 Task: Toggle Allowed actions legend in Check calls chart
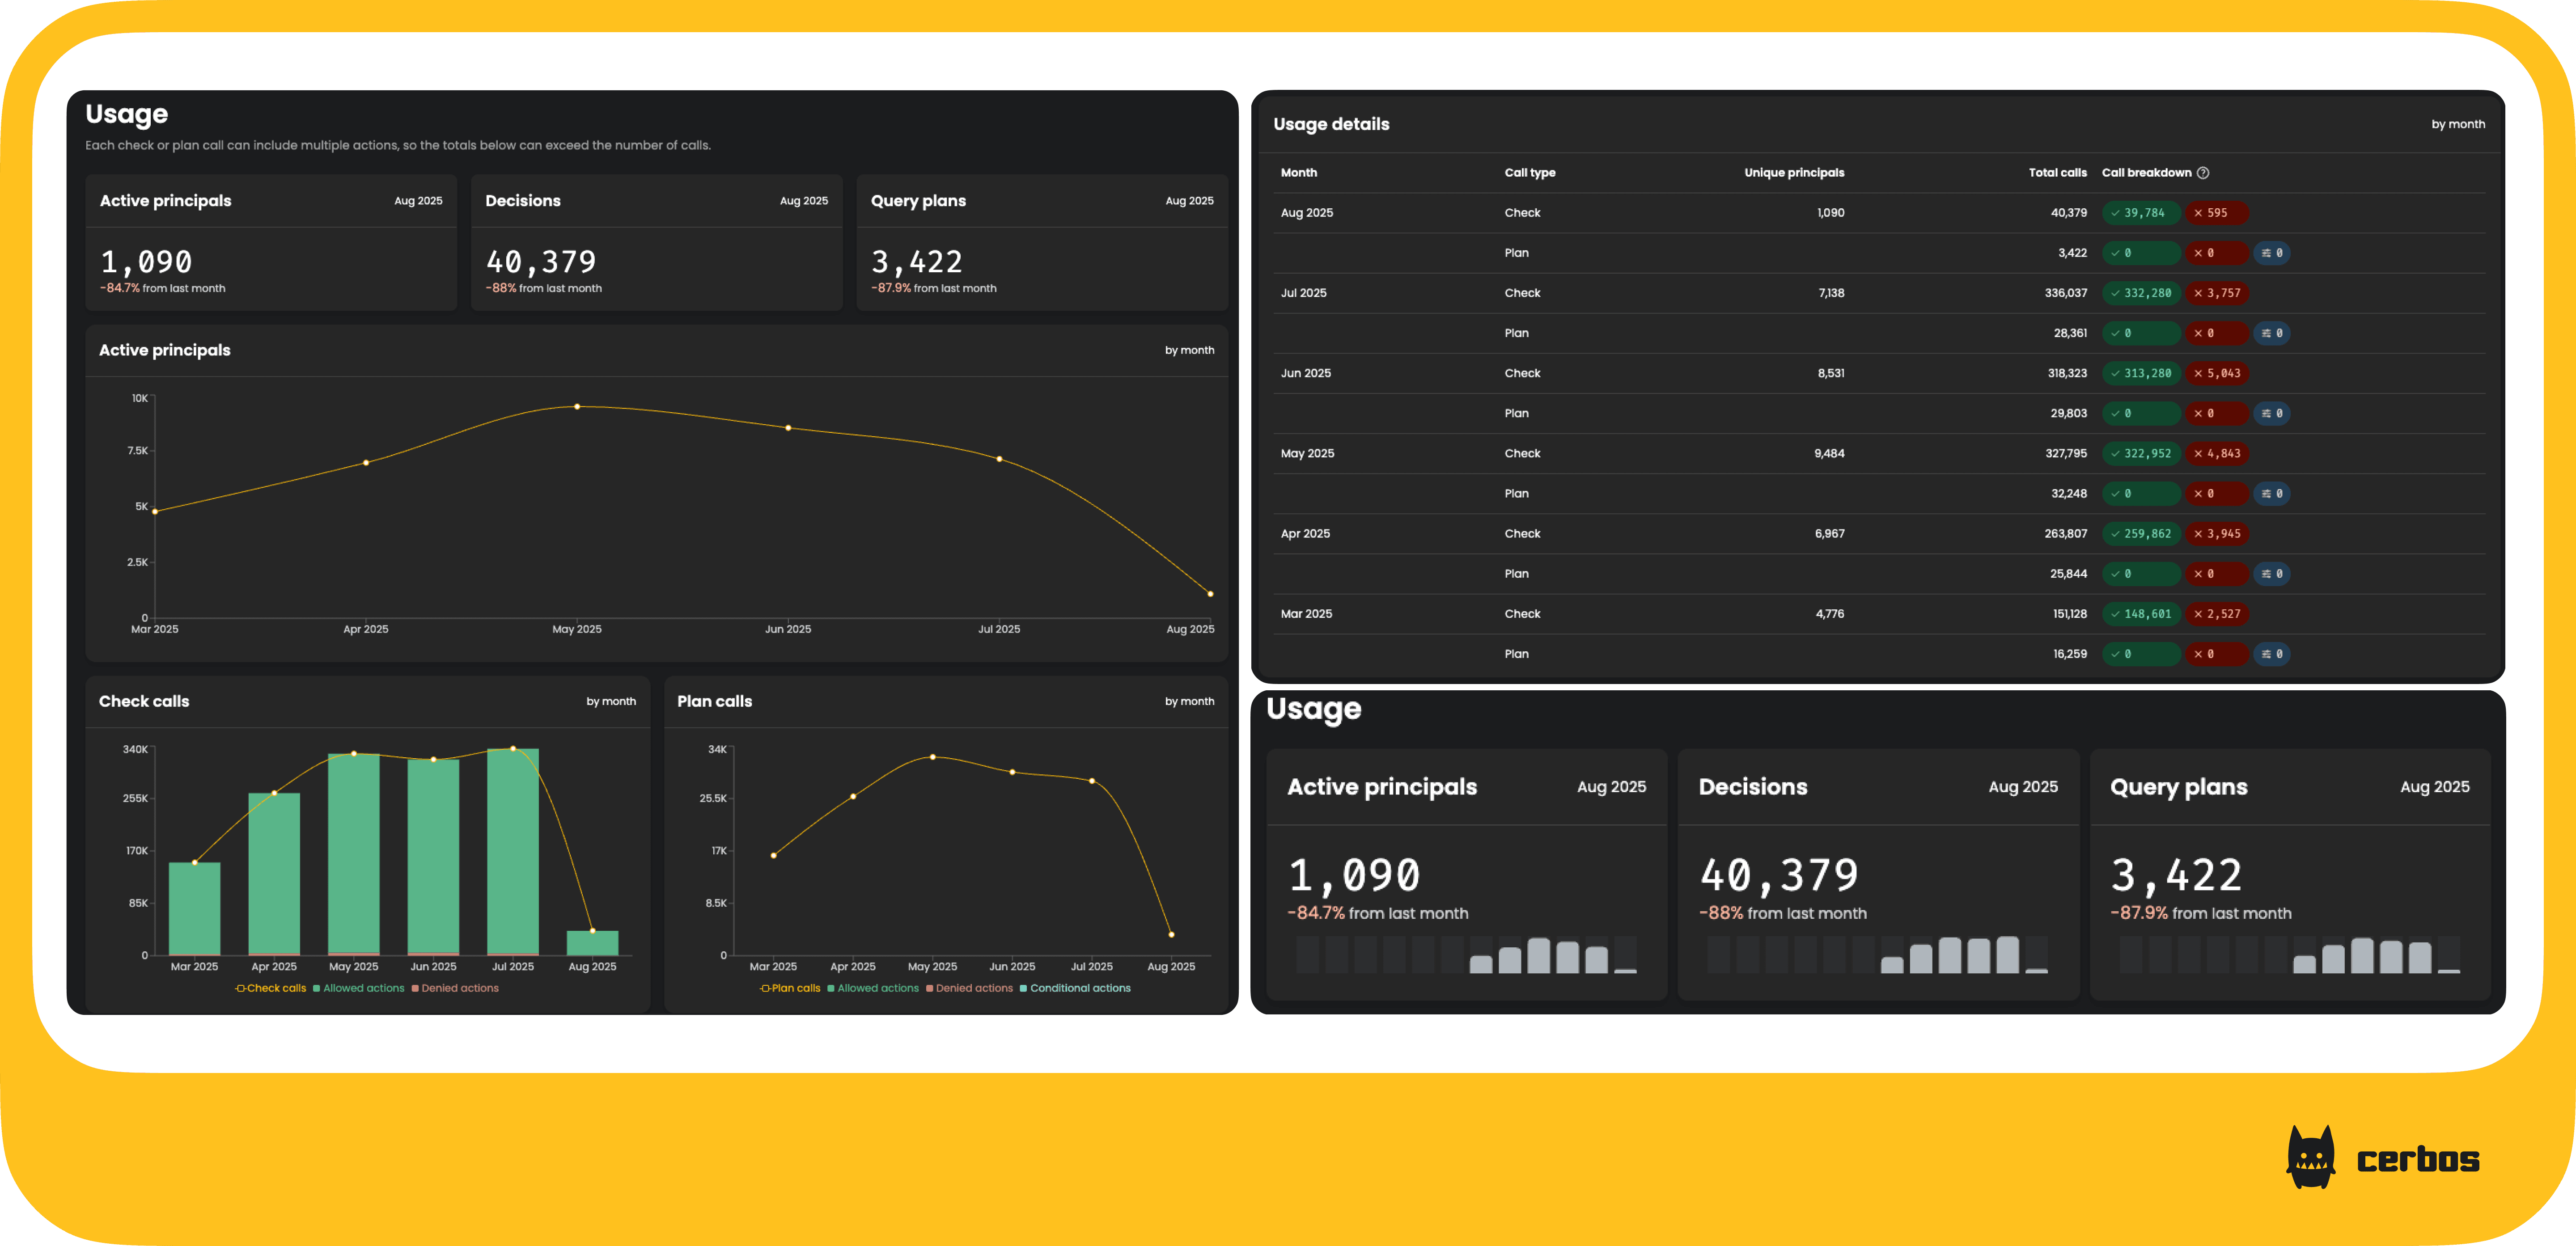pyautogui.click(x=359, y=988)
